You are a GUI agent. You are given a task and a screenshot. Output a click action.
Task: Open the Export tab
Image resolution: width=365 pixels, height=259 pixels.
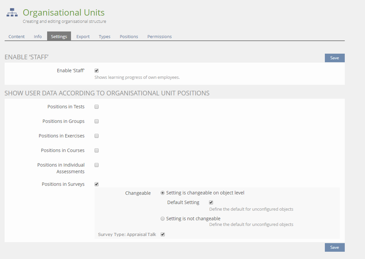click(83, 37)
